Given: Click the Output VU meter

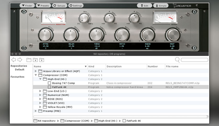Looking at the screenshot, I should [x=165, y=17].
